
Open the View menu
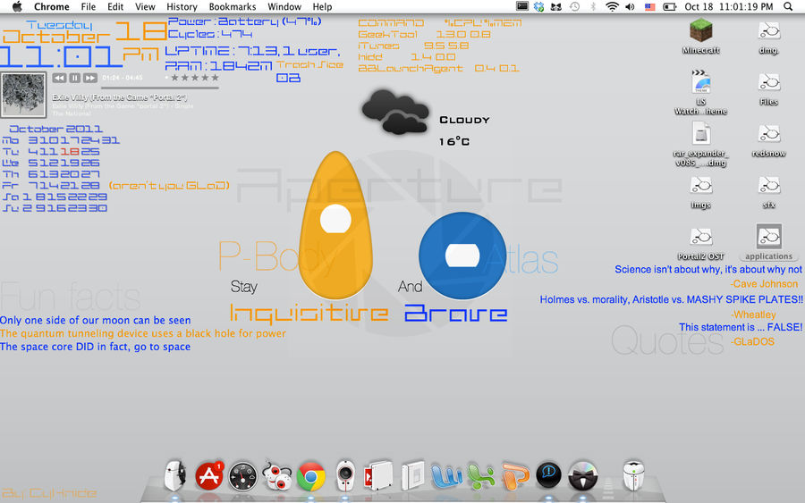(x=145, y=6)
